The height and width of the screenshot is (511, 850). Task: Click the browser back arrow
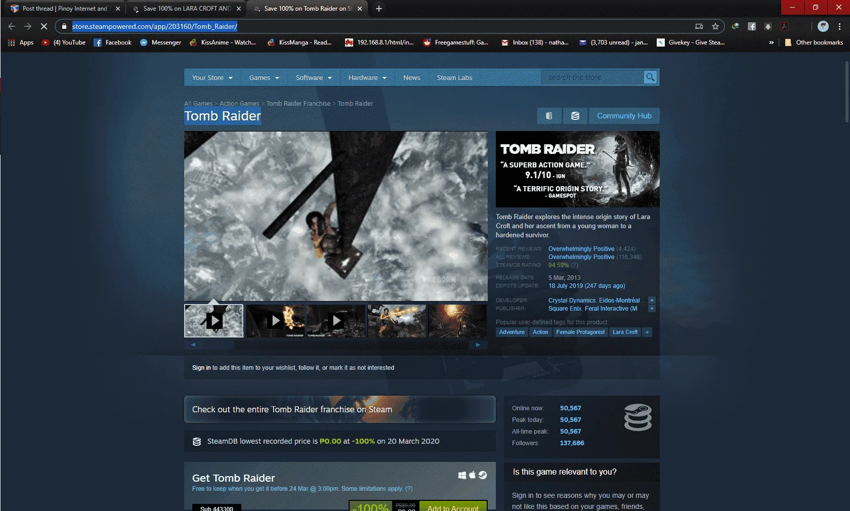(x=12, y=26)
